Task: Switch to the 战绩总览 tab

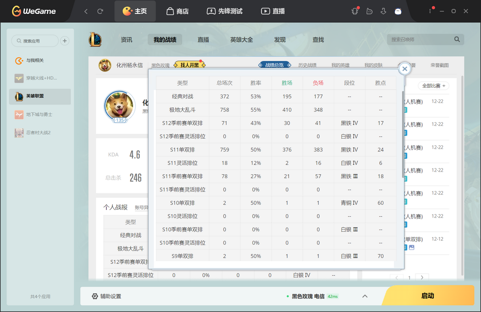Action: [x=274, y=65]
